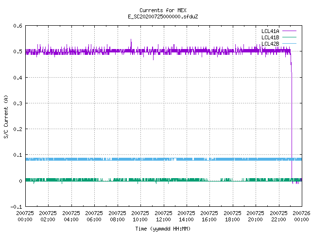Click the y-axis tick value 0.3
Image resolution: width=311 pixels, height=233 pixels.
17,103
